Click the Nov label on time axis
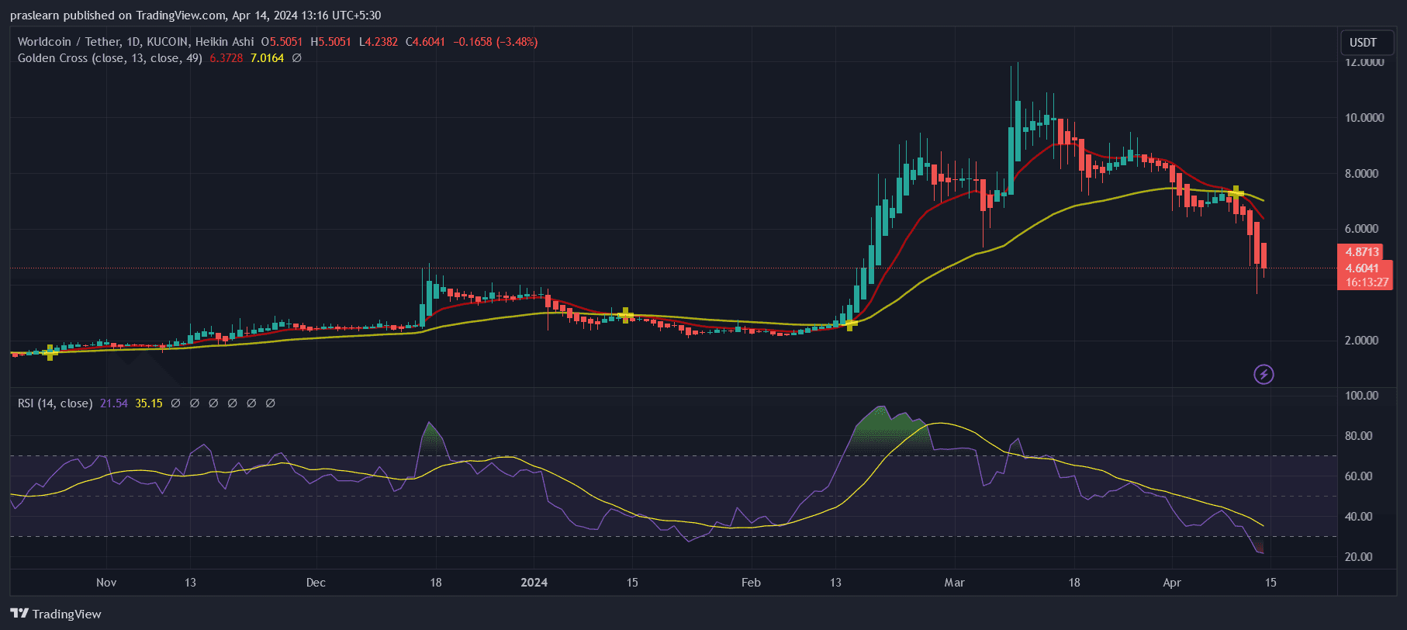Image resolution: width=1407 pixels, height=630 pixels. point(106,583)
